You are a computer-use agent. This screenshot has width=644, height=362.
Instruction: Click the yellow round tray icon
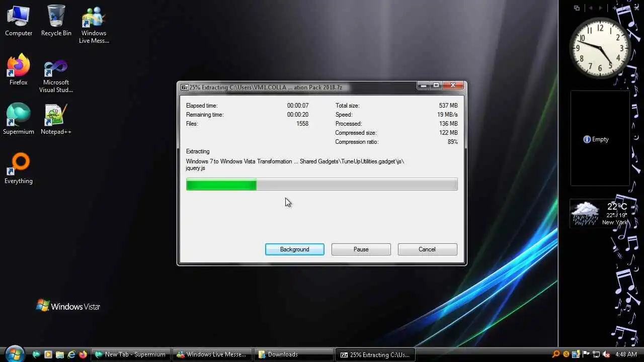[x=567, y=354]
